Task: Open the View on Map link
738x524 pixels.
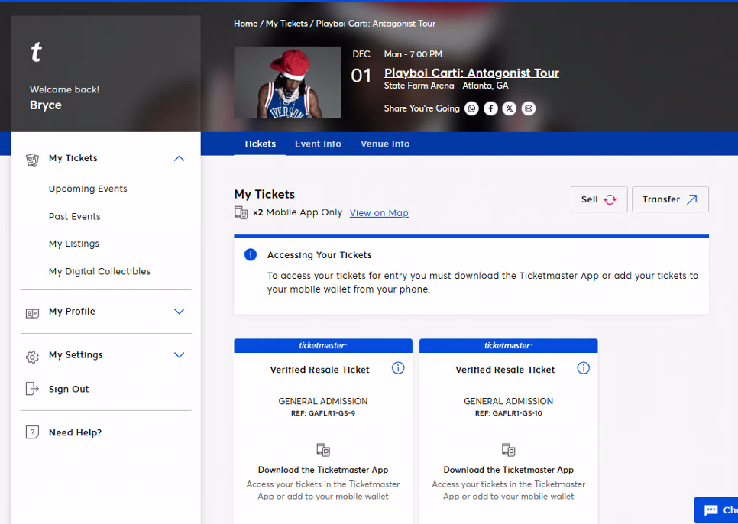Action: click(379, 213)
